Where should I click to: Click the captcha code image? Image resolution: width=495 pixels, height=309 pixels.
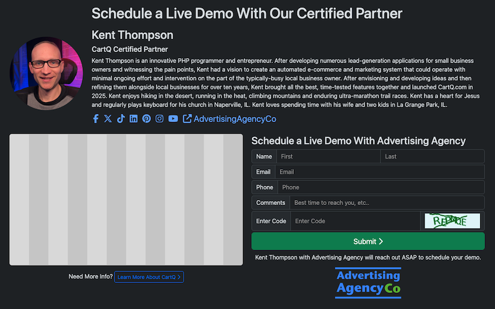(x=452, y=221)
